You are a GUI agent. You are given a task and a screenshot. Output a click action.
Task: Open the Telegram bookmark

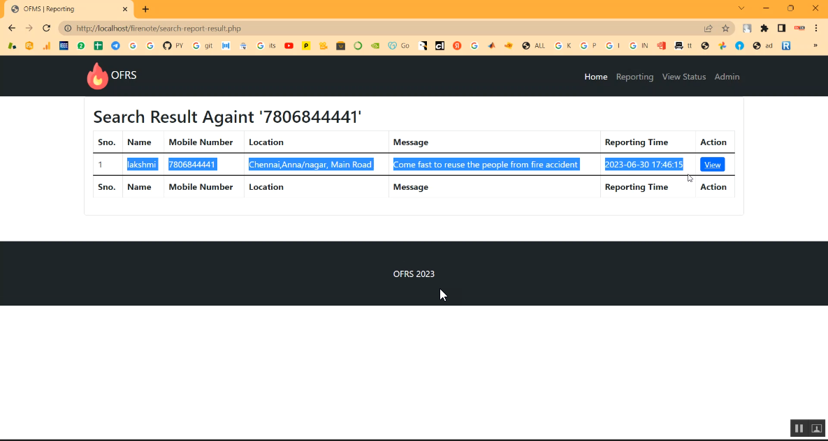[x=115, y=46]
